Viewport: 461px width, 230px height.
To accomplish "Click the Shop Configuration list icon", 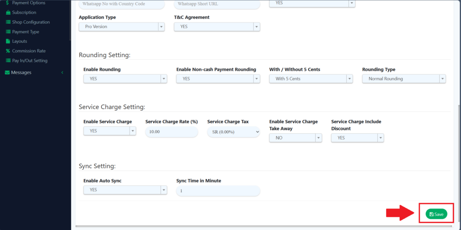I will 8,22.
